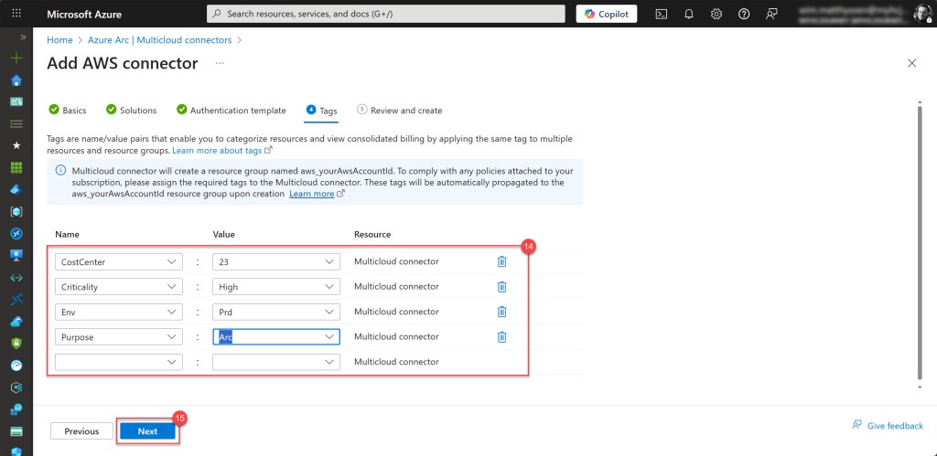
Task: Click the empty tag name field
Action: point(110,362)
